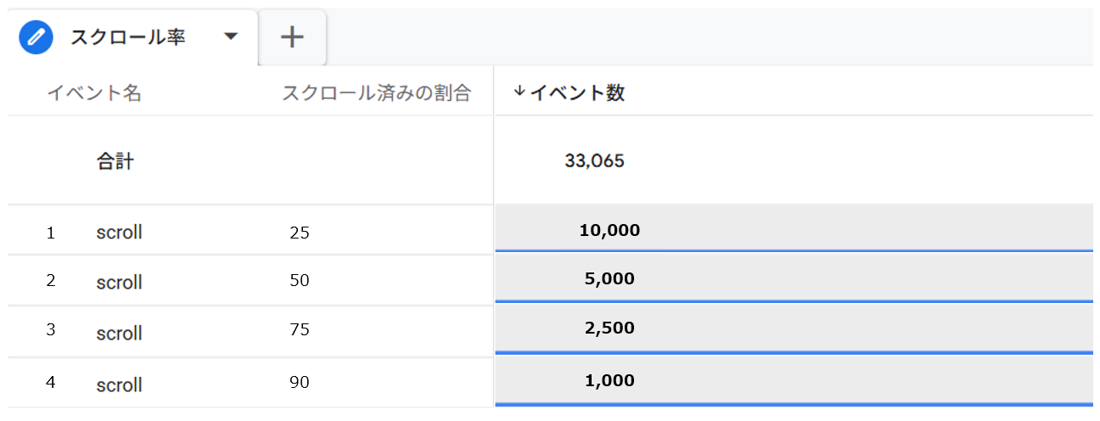Image resolution: width=1100 pixels, height=421 pixels.
Task: Select scroll event in row 3
Action: tap(119, 333)
